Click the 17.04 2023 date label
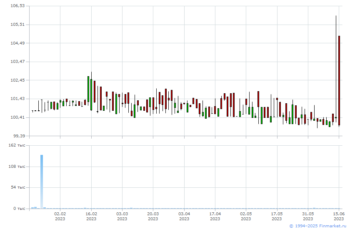Screen dimensions: 350x229 215,216
